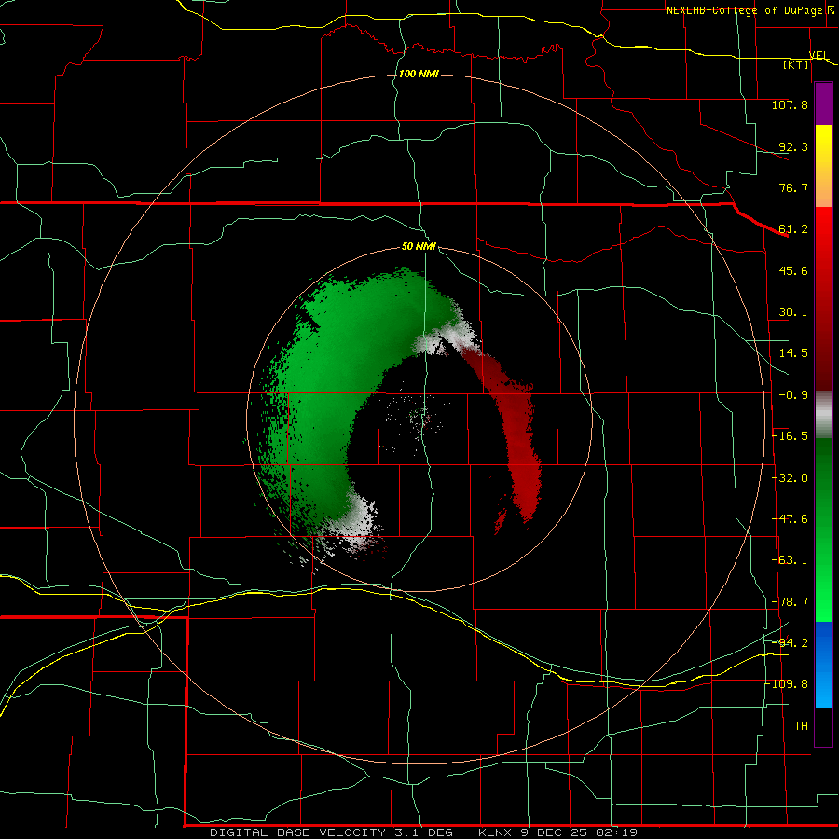
Task: Pick the gray zero-velocity segment of color bar
Action: (x=823, y=415)
